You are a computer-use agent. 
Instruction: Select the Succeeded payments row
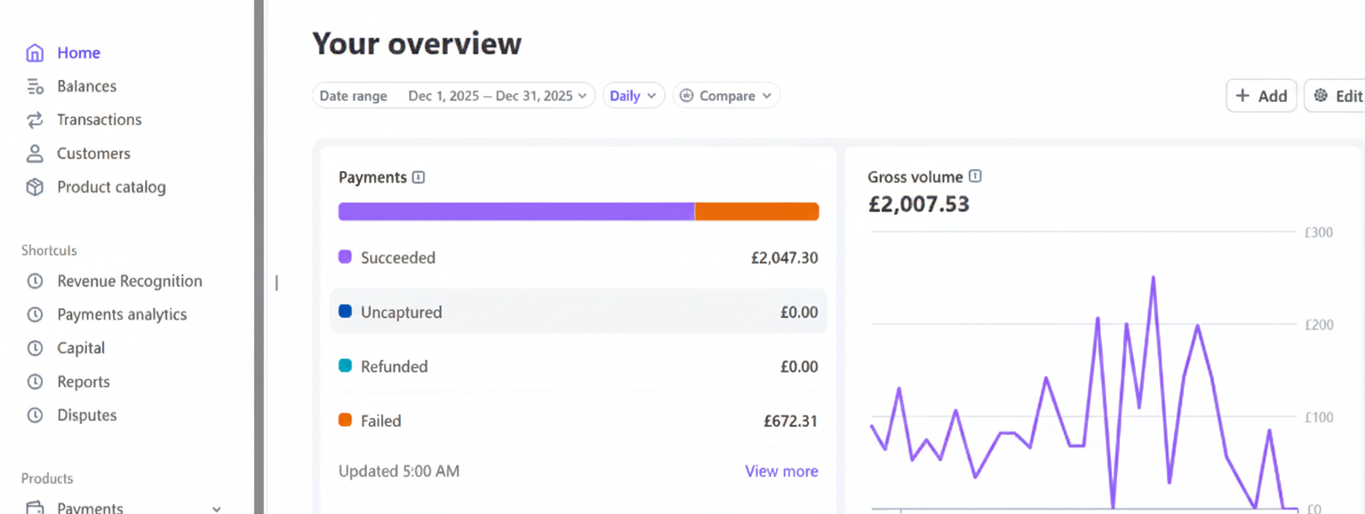579,258
